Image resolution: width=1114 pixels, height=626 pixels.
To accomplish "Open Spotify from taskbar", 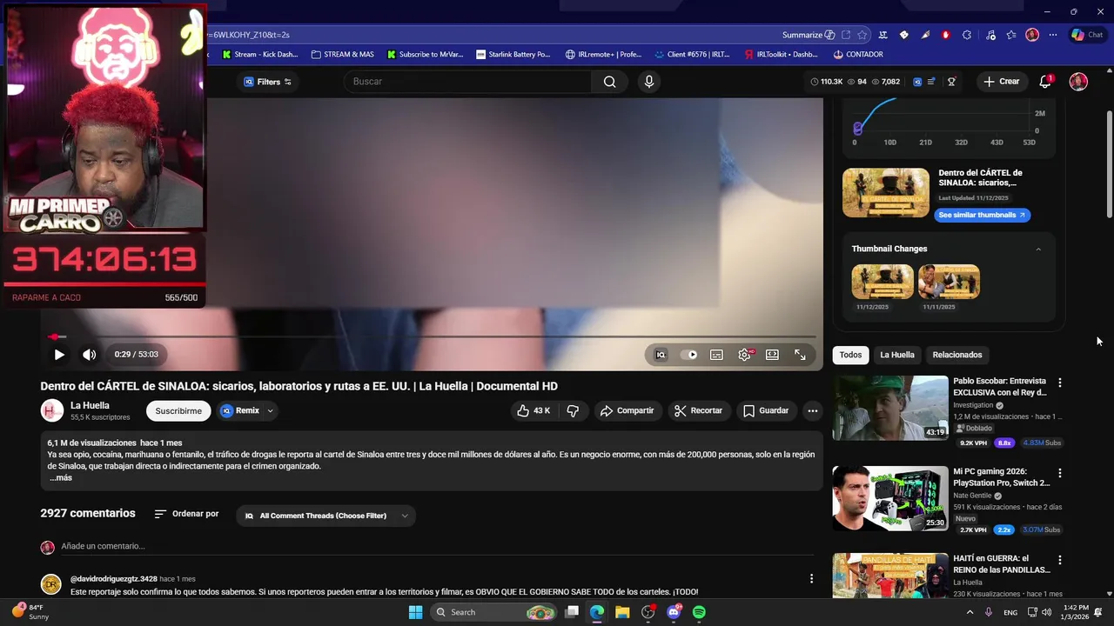I will 699,612.
